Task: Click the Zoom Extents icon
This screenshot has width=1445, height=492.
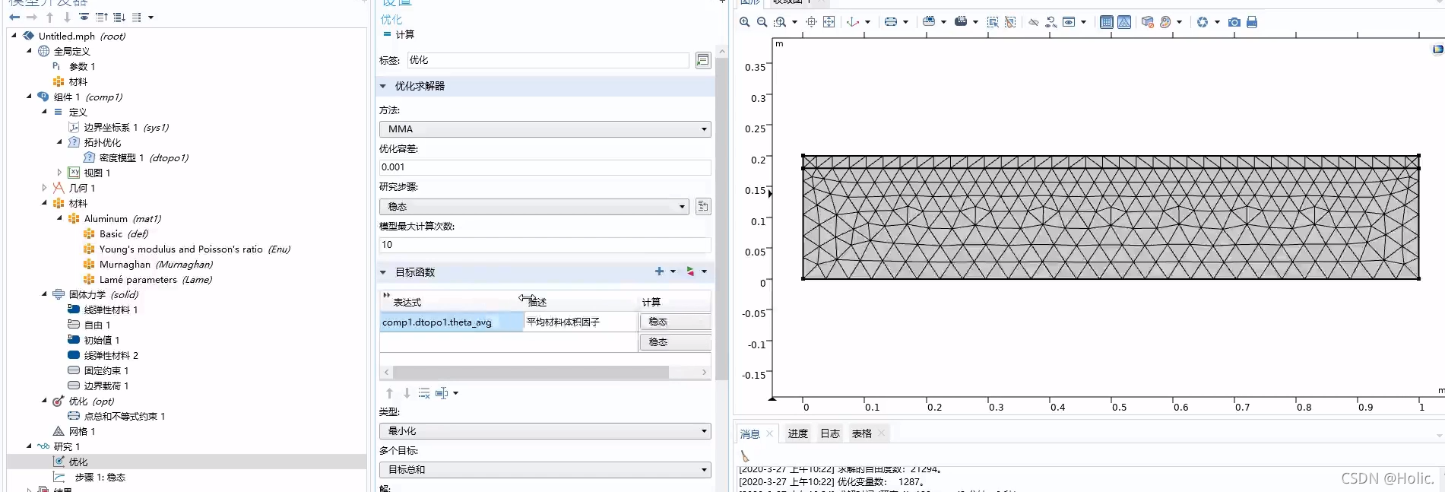Action: click(829, 22)
